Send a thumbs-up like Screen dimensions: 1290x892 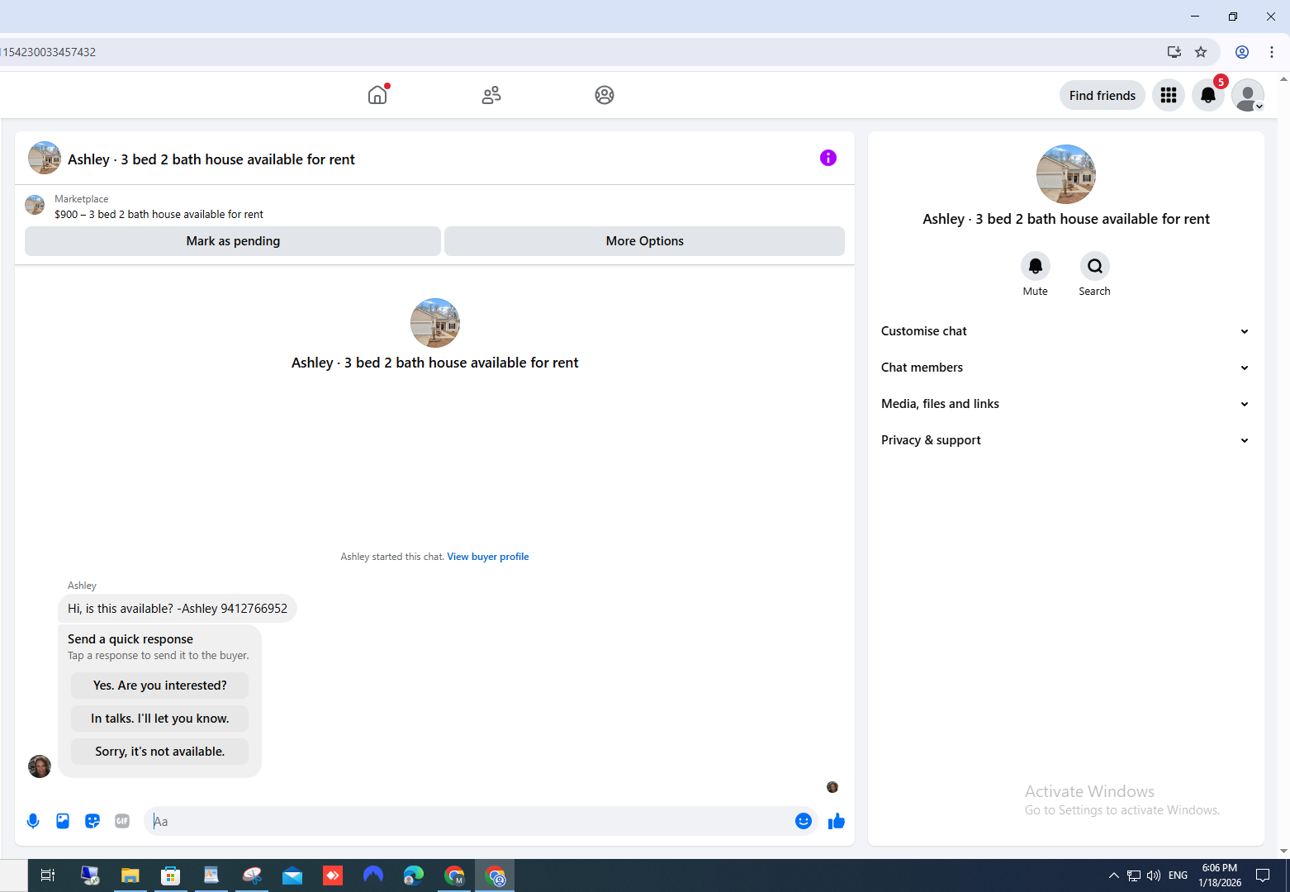click(837, 821)
